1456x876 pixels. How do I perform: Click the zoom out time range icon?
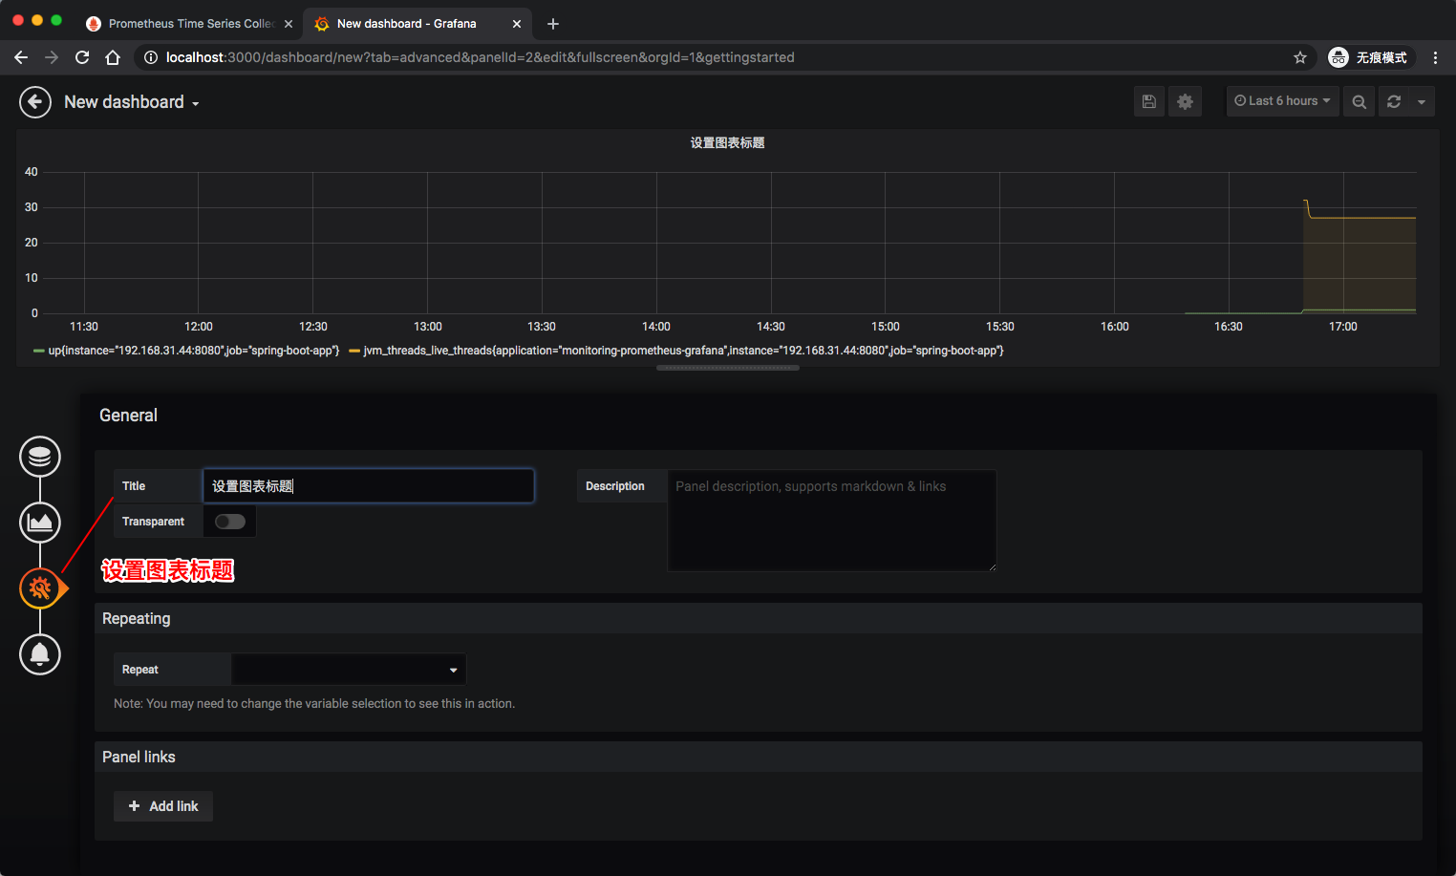tap(1359, 101)
